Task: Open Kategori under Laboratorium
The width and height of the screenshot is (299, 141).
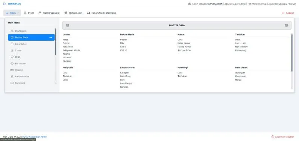Action: tap(124, 73)
